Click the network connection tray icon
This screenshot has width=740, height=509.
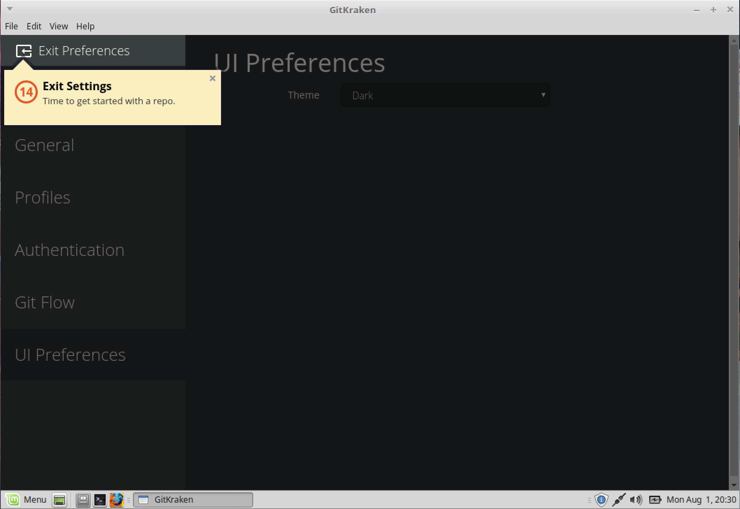[x=619, y=500]
